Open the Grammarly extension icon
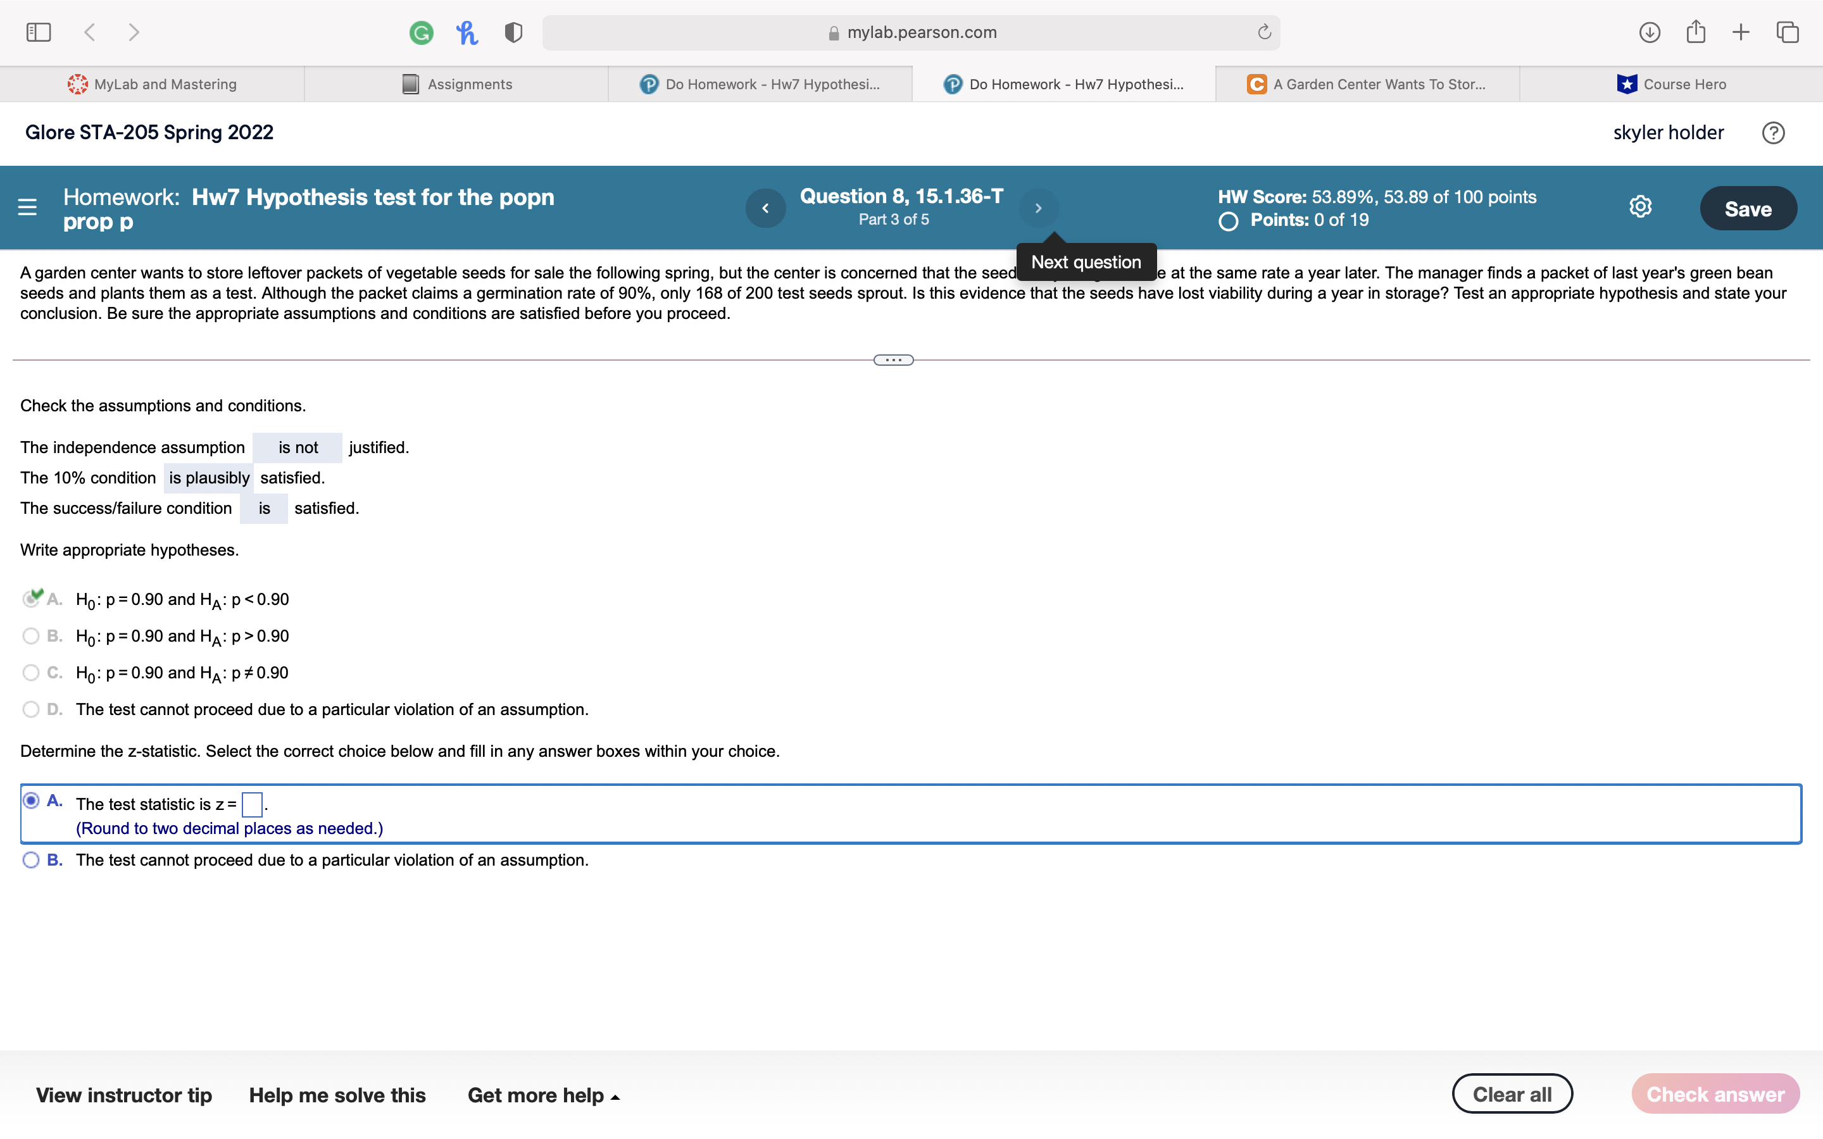Screen dimensions: 1823x1139 tap(421, 32)
